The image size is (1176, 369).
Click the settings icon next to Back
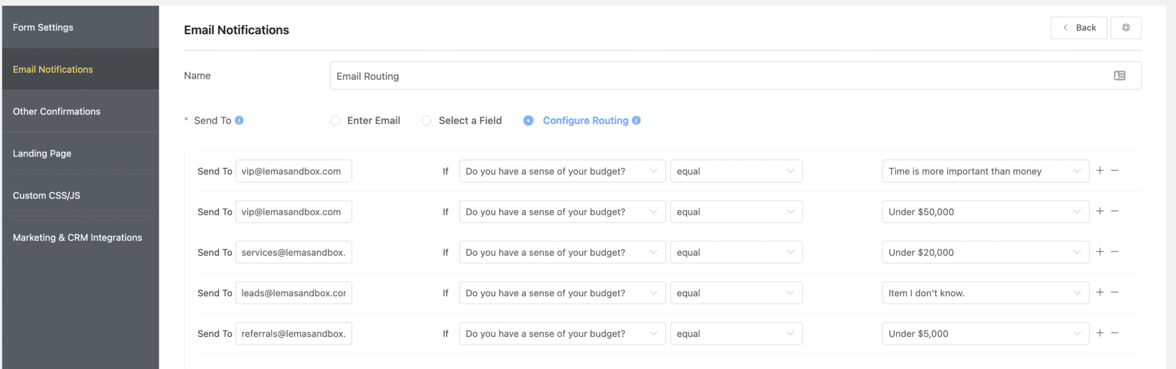[x=1125, y=28]
